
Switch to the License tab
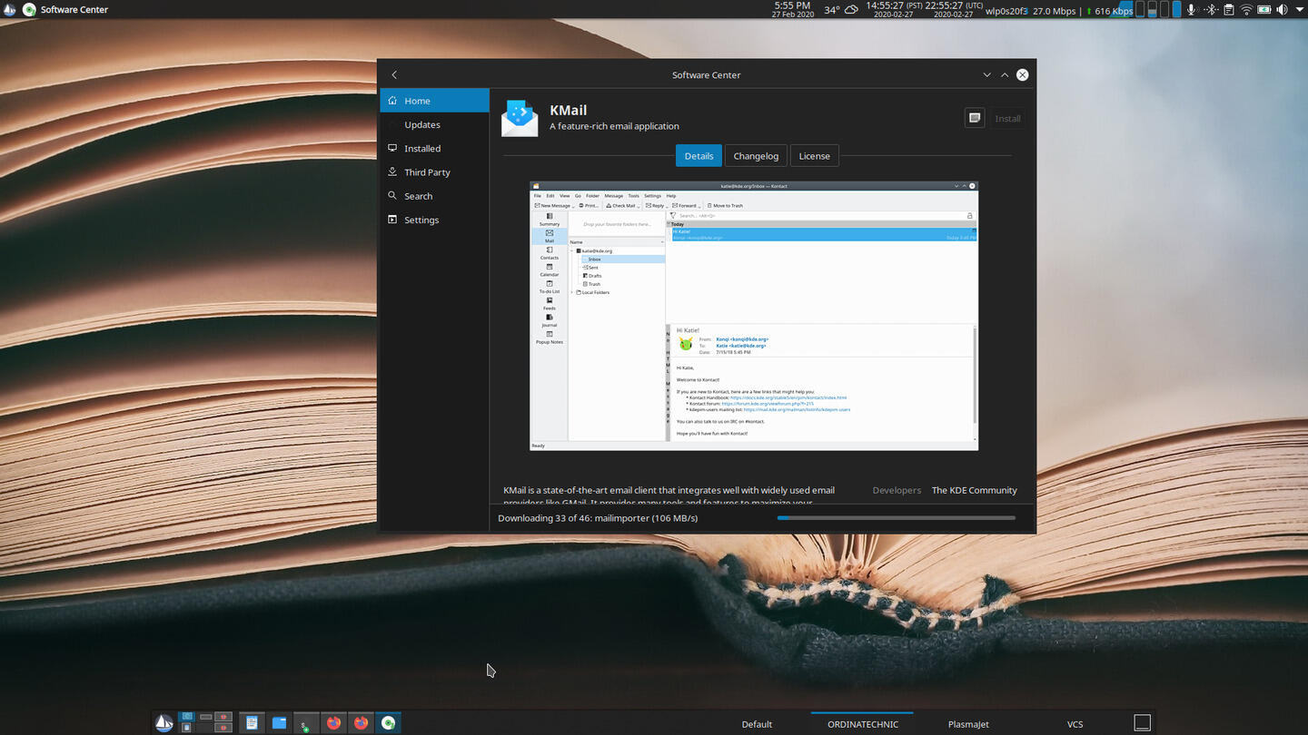coord(814,156)
